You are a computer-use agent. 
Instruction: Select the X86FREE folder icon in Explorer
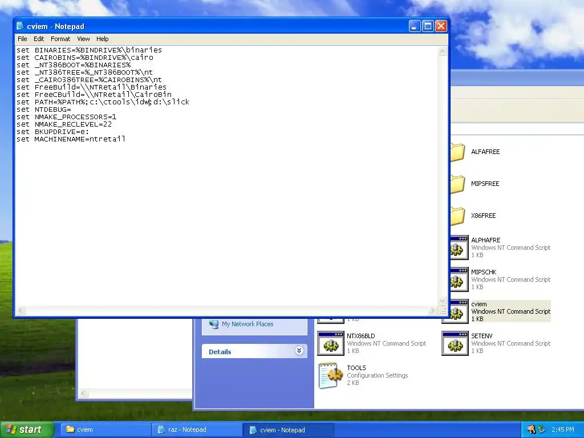coord(458,216)
